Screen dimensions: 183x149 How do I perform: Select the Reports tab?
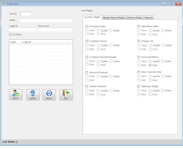149,18
